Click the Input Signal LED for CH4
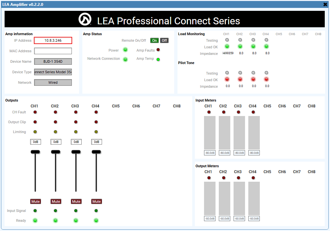The image size is (330, 231). pyautogui.click(x=96, y=211)
